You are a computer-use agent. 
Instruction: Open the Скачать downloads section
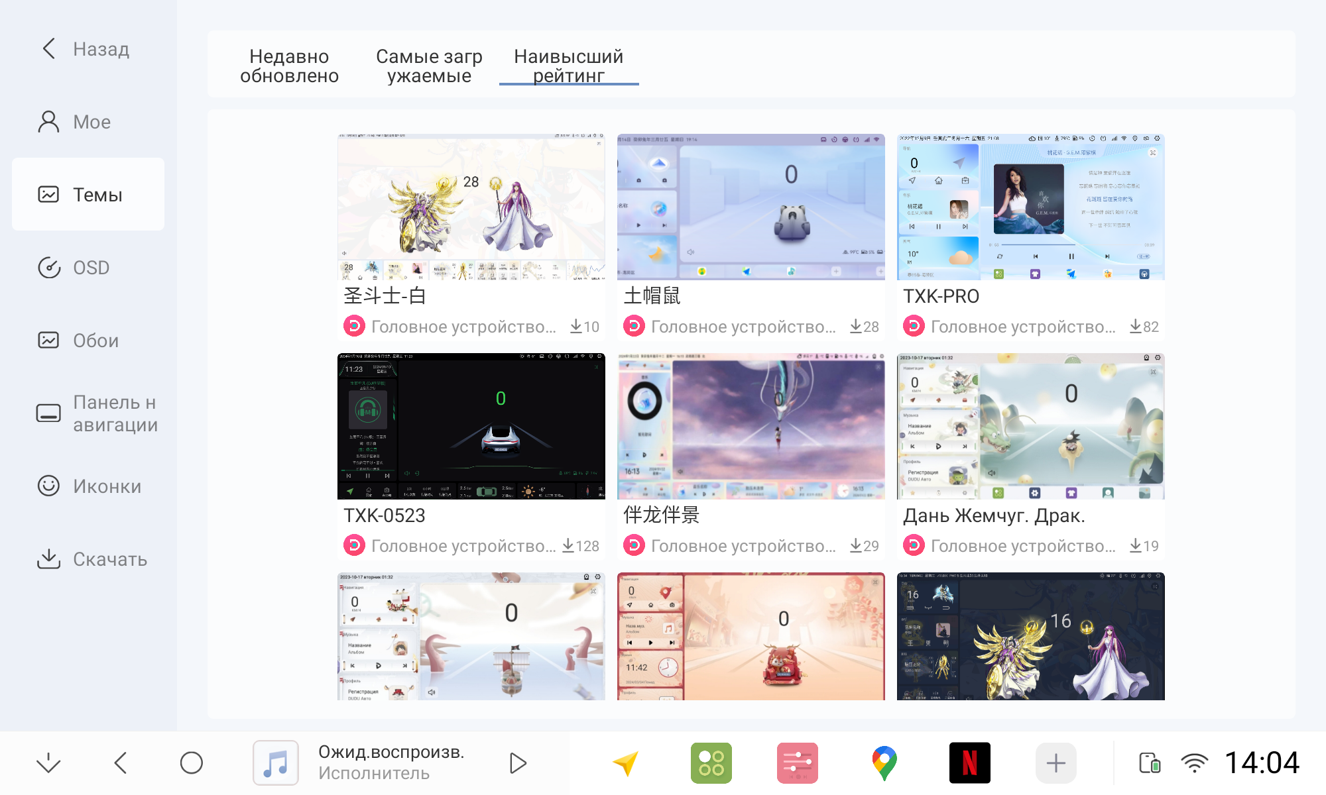click(x=88, y=559)
